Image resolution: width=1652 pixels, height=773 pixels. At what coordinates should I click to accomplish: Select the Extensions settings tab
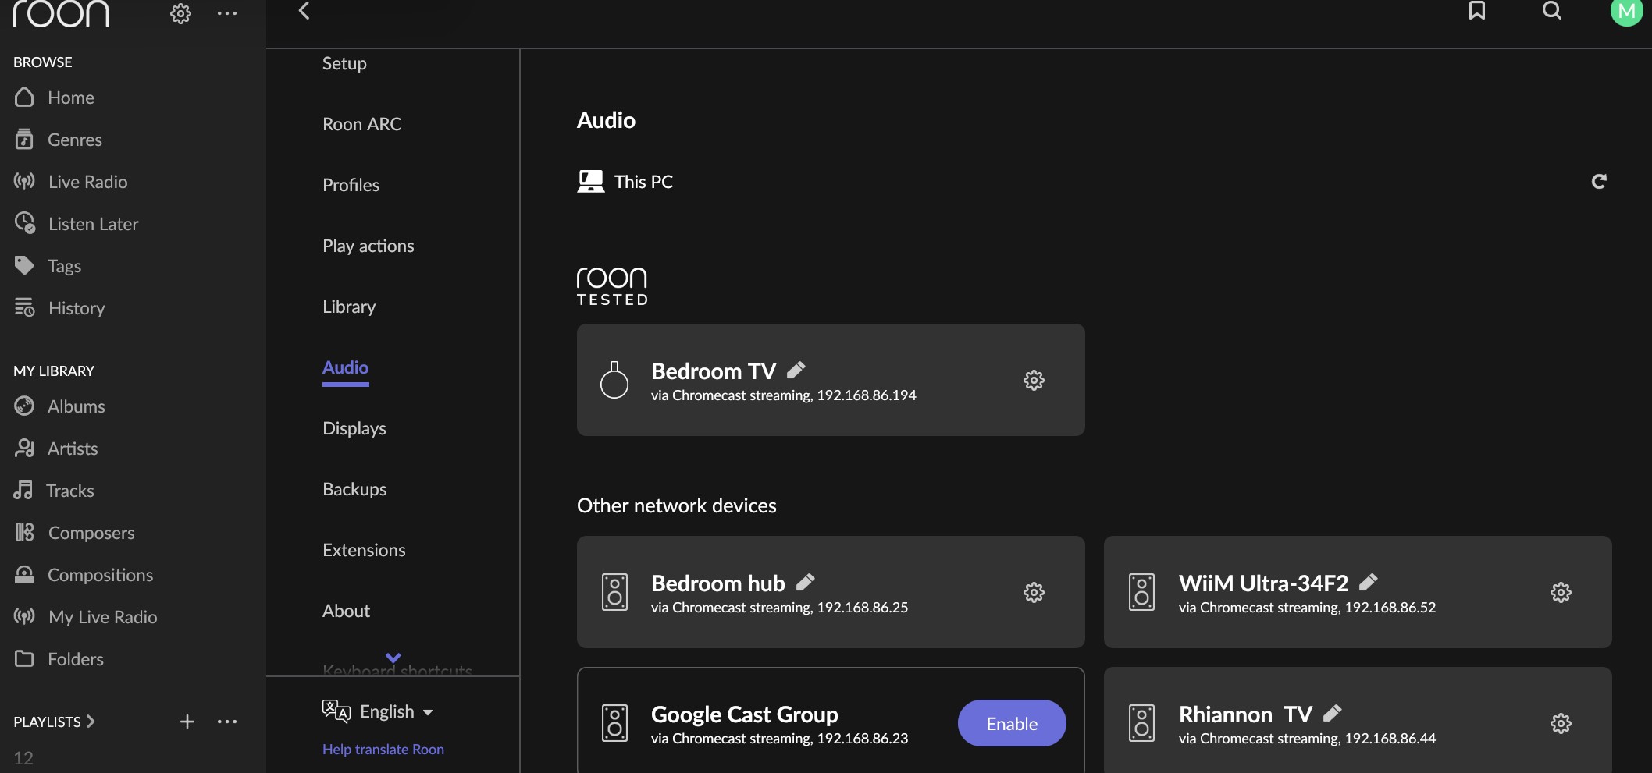click(x=364, y=550)
